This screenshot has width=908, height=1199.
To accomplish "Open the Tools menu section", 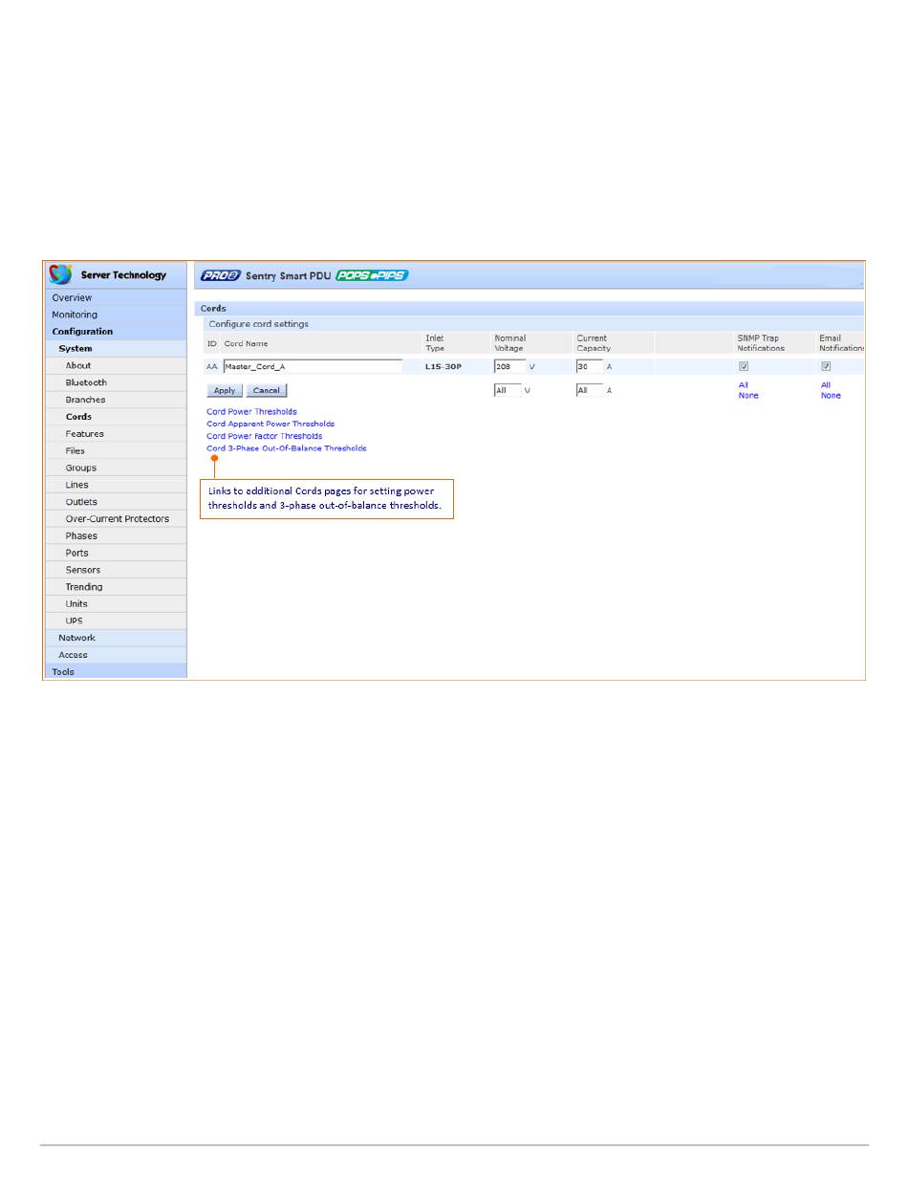I will point(116,671).
